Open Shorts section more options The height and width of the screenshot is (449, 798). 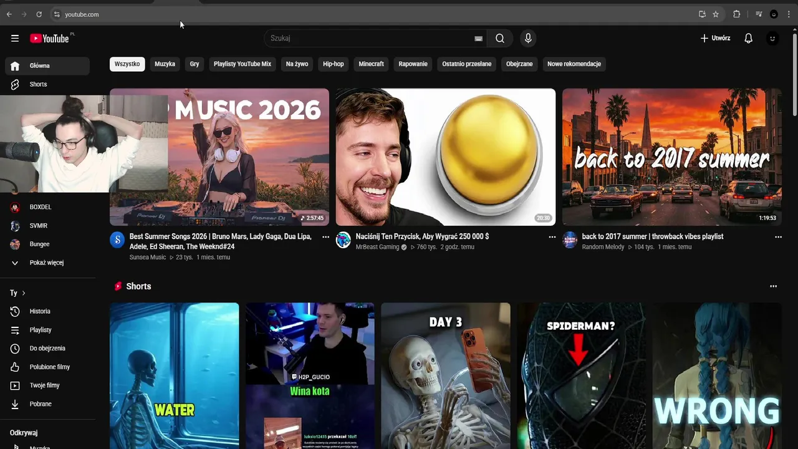[773, 286]
